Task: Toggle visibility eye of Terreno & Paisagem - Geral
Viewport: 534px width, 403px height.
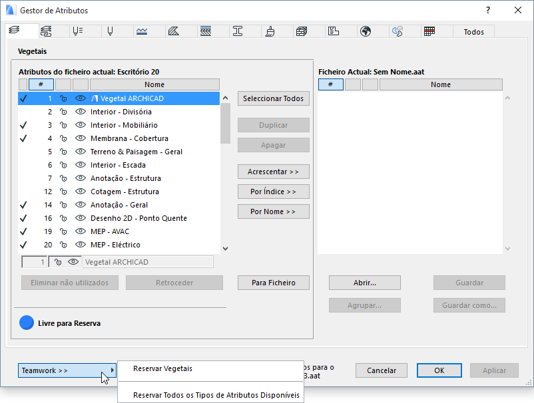Action: [81, 152]
